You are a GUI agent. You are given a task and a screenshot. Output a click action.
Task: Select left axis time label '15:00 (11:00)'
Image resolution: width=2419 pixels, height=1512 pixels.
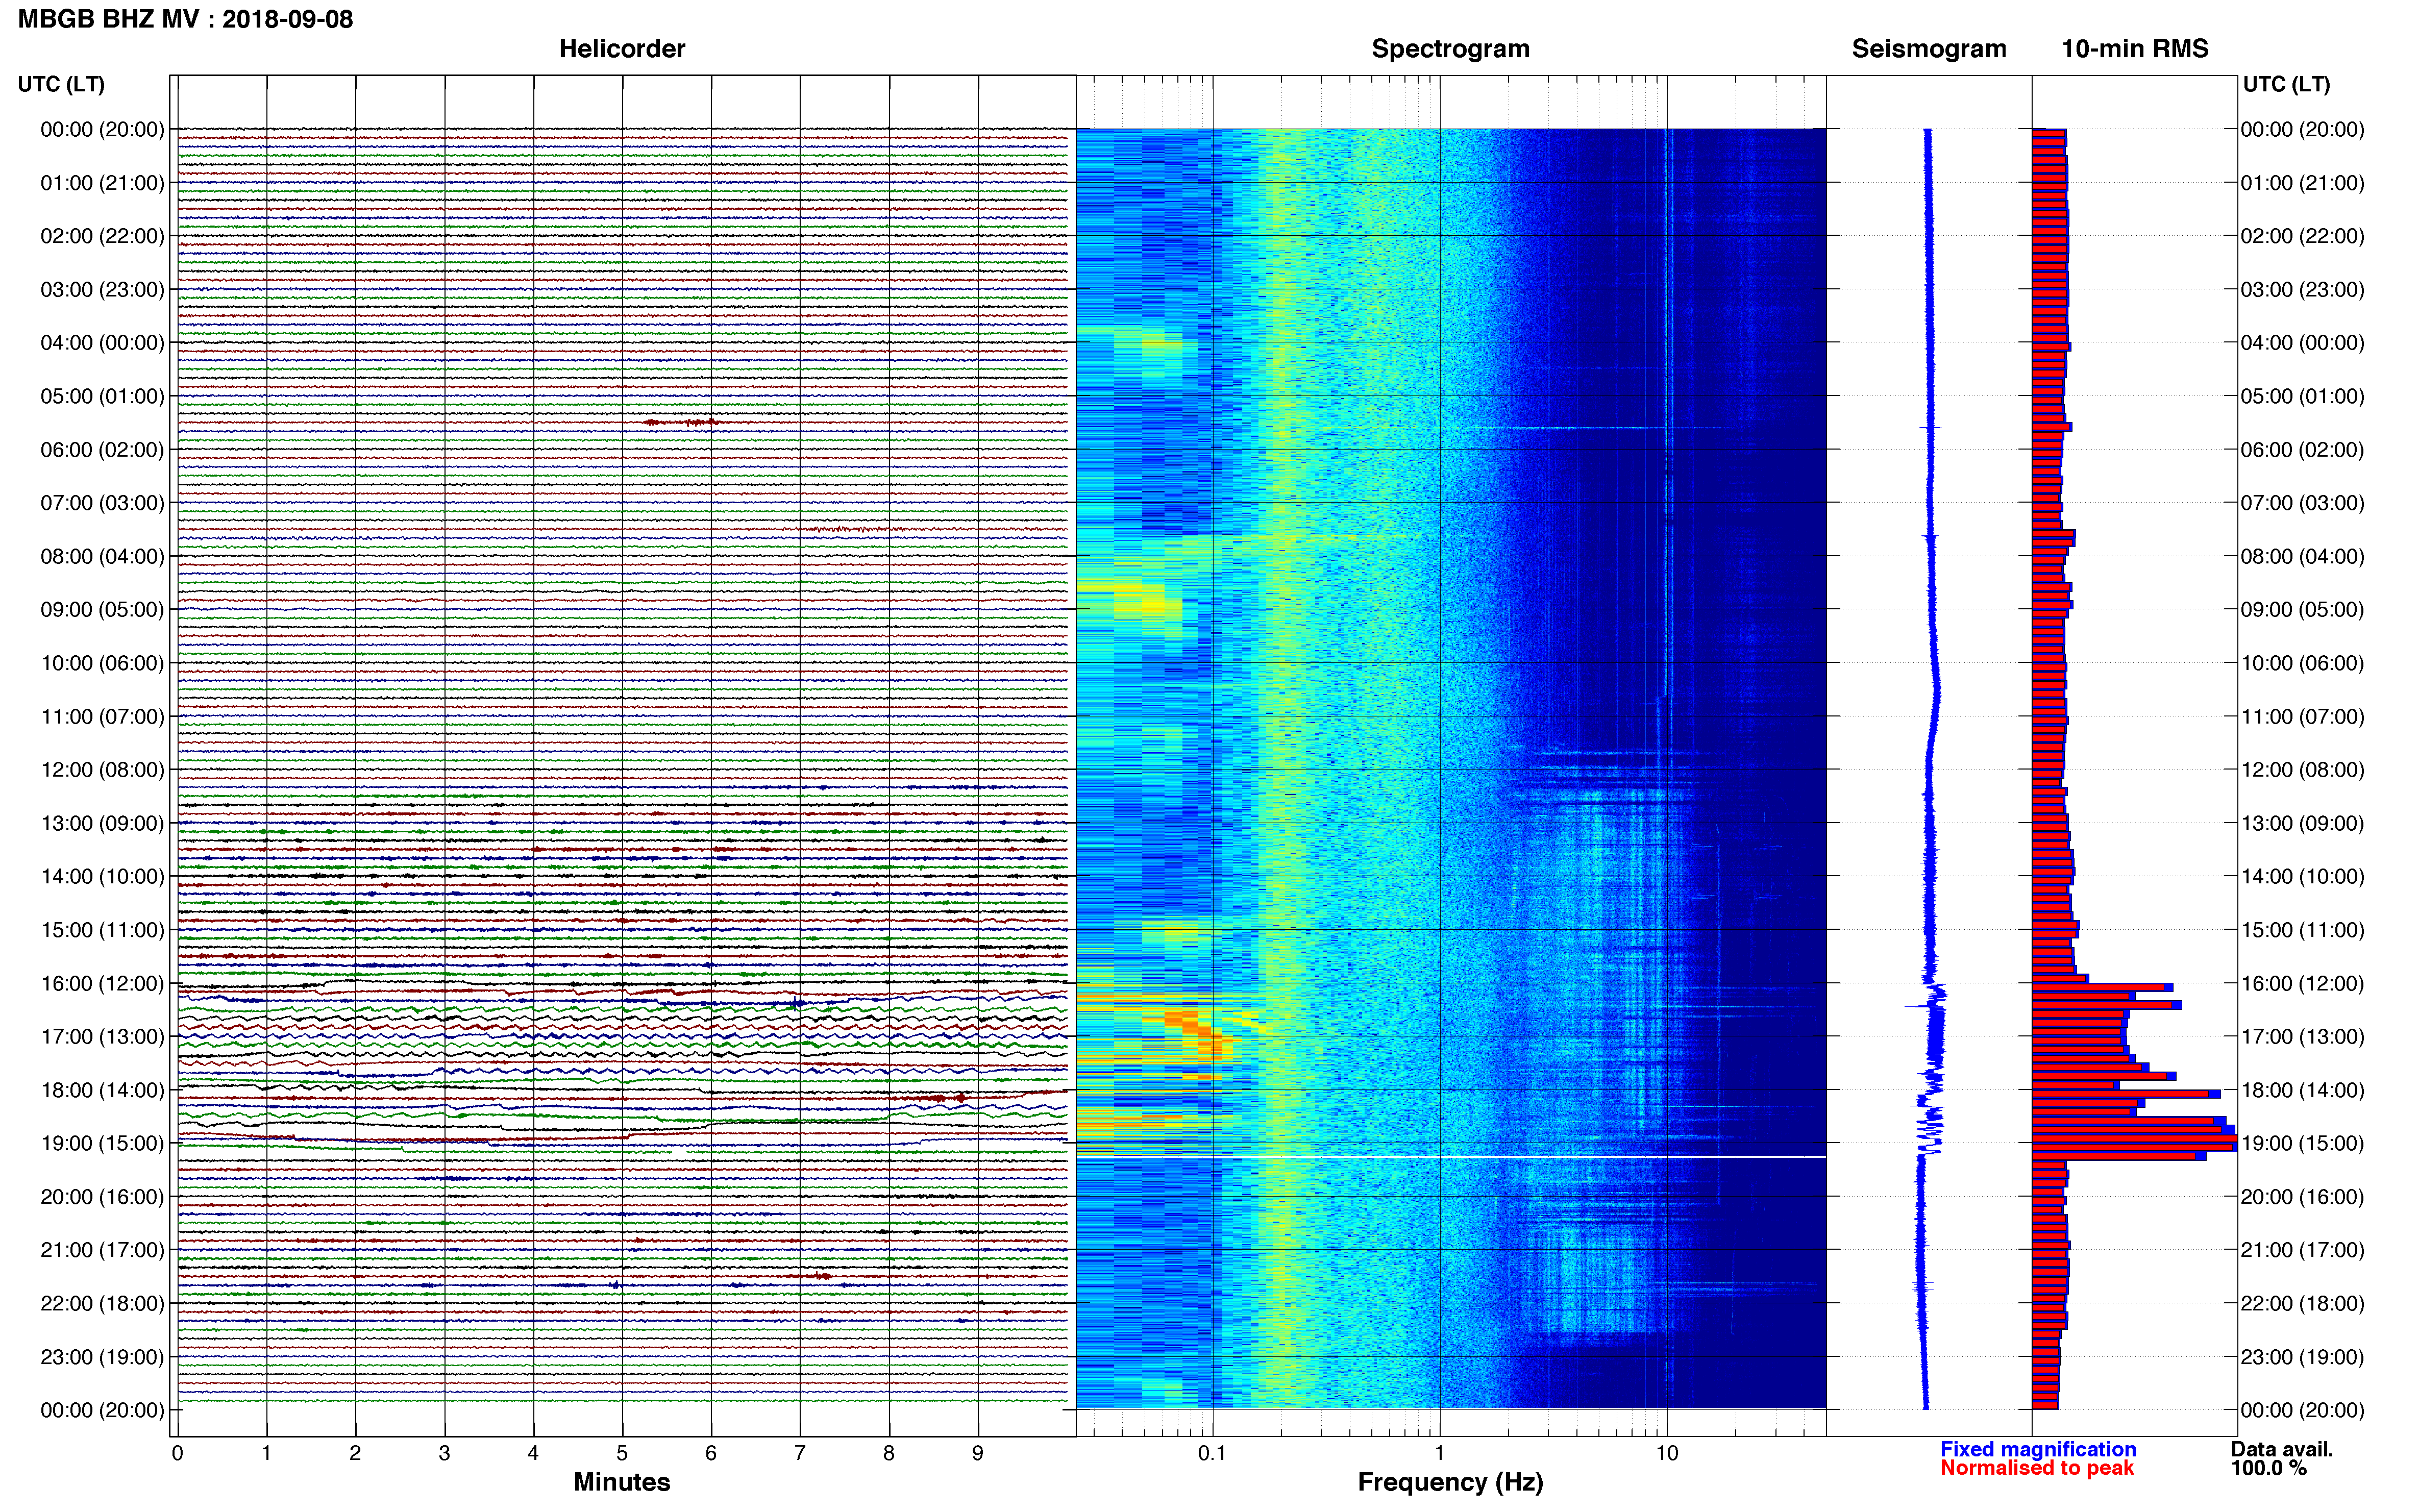click(102, 930)
